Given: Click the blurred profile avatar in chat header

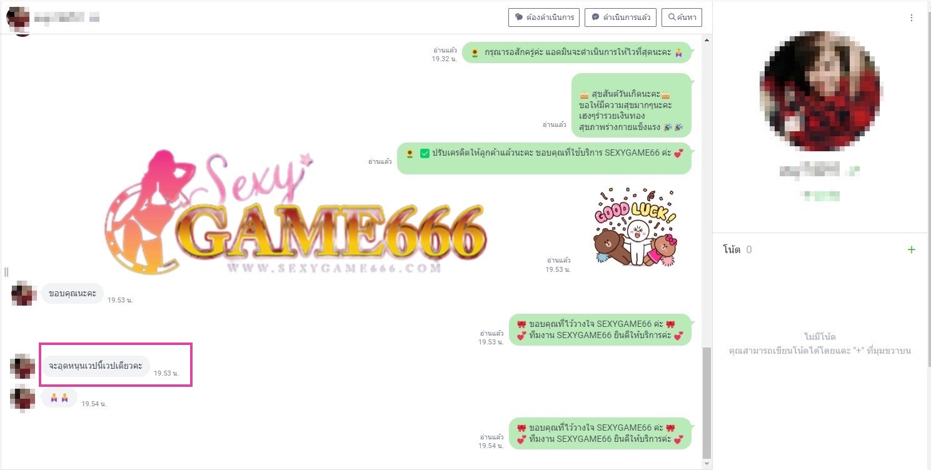Looking at the screenshot, I should (x=18, y=18).
